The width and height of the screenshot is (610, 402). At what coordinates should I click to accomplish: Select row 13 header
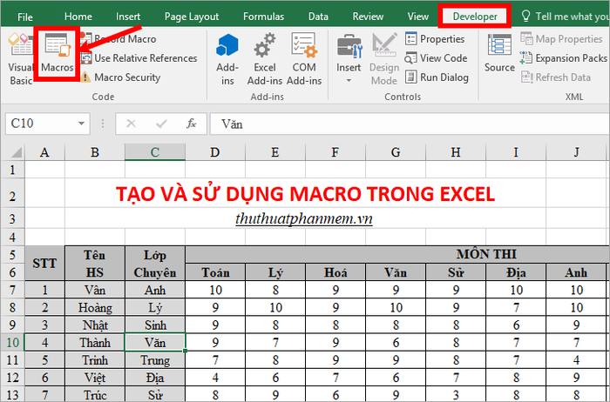coord(12,395)
